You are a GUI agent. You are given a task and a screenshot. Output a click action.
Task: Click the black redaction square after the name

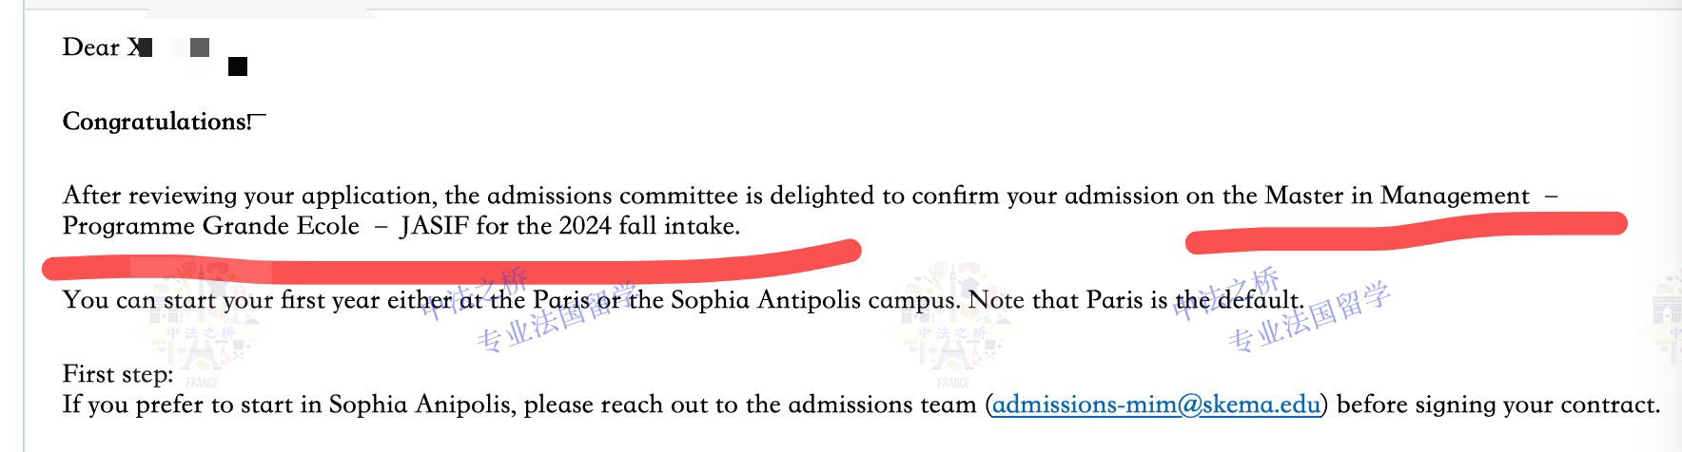(238, 66)
